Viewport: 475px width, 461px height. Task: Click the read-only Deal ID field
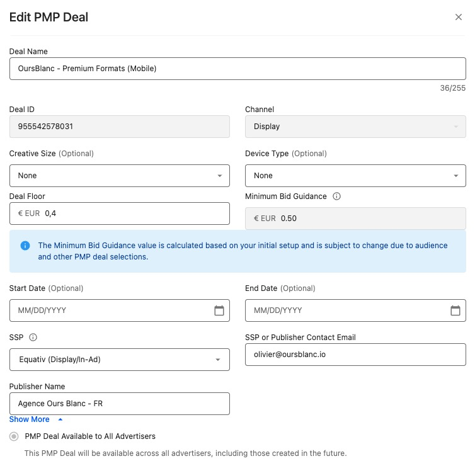tap(119, 127)
